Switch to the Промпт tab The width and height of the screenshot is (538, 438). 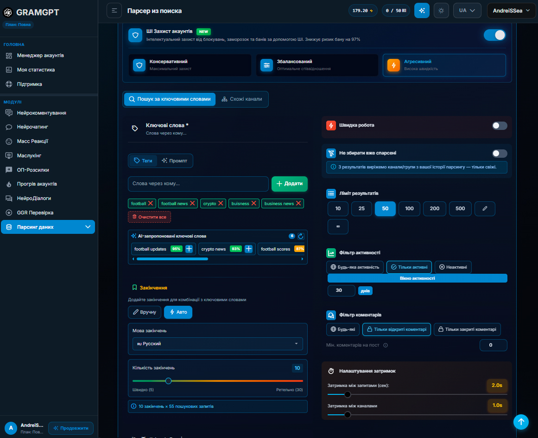click(175, 161)
